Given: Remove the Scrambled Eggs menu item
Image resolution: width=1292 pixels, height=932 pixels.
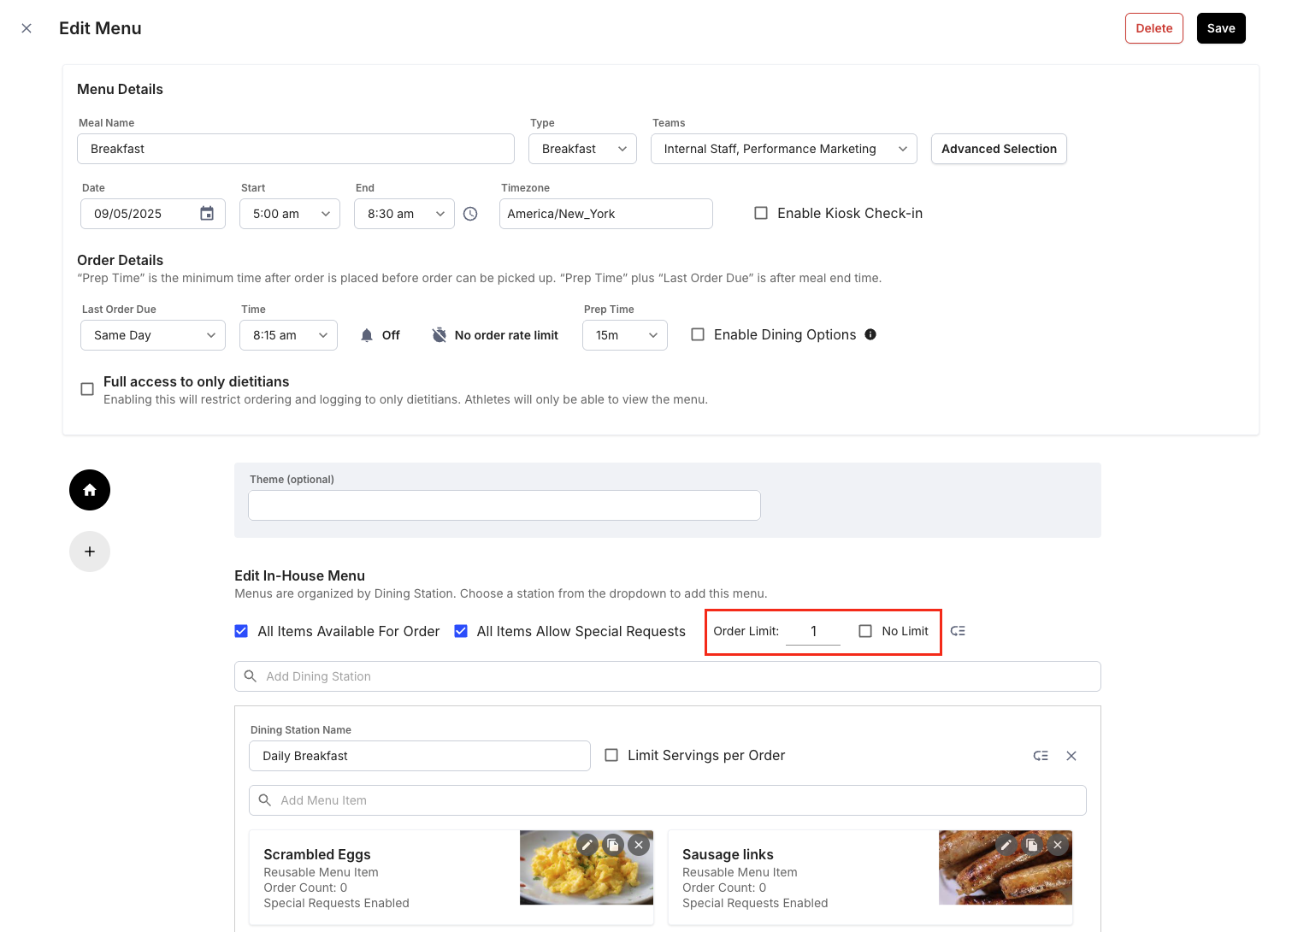Looking at the screenshot, I should click(x=639, y=845).
